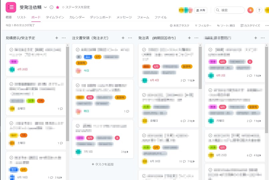This screenshot has width=269, height=180.
Task: Click ステータスを設定 status button
Action: click(76, 7)
